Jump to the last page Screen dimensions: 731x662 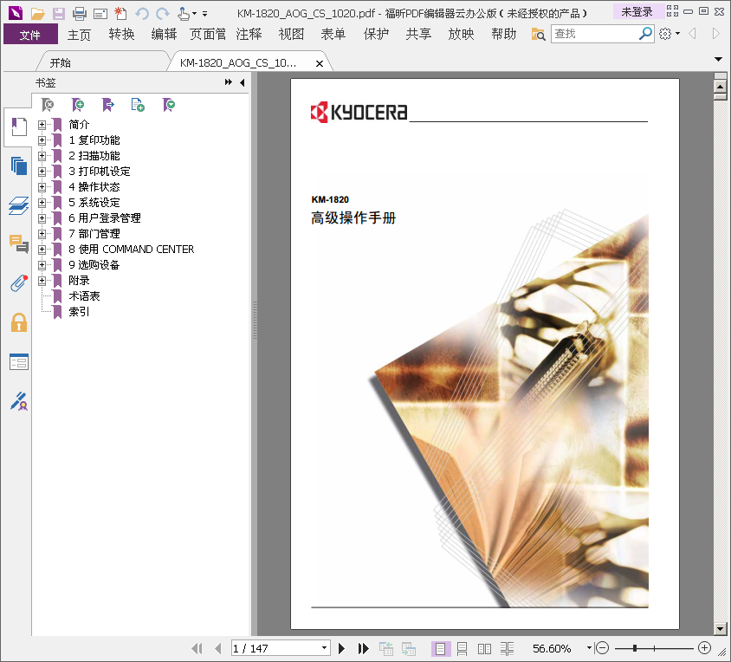click(x=363, y=648)
